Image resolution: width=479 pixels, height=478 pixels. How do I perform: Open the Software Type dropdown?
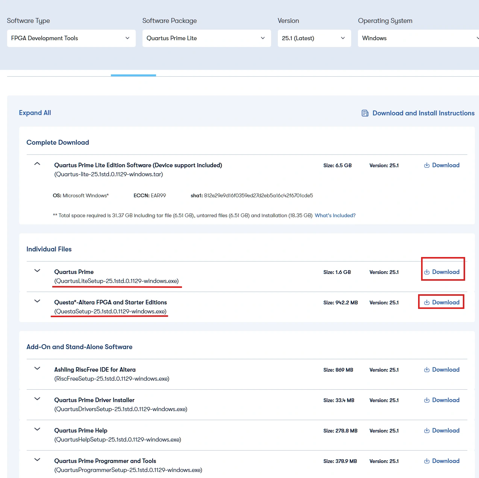pyautogui.click(x=71, y=38)
